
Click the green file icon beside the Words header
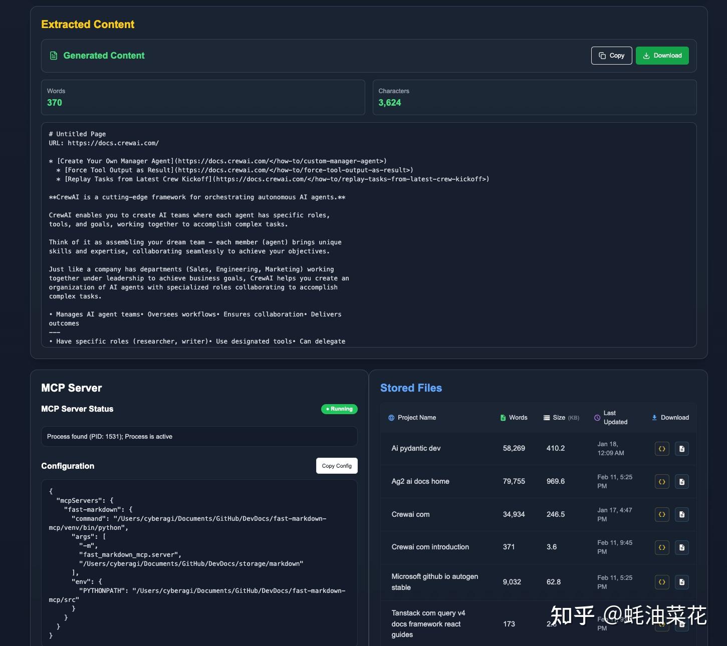coord(502,417)
